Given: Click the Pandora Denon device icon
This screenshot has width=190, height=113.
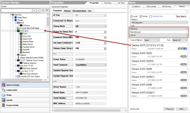Looking at the screenshot, I should (21, 47).
